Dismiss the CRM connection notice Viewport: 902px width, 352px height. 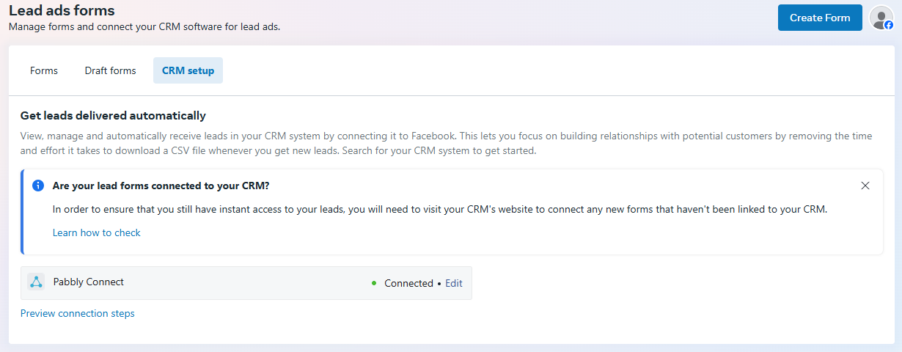[x=865, y=186]
